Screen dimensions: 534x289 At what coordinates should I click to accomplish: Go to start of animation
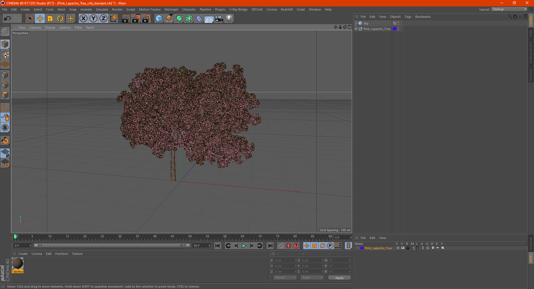[x=218, y=246]
